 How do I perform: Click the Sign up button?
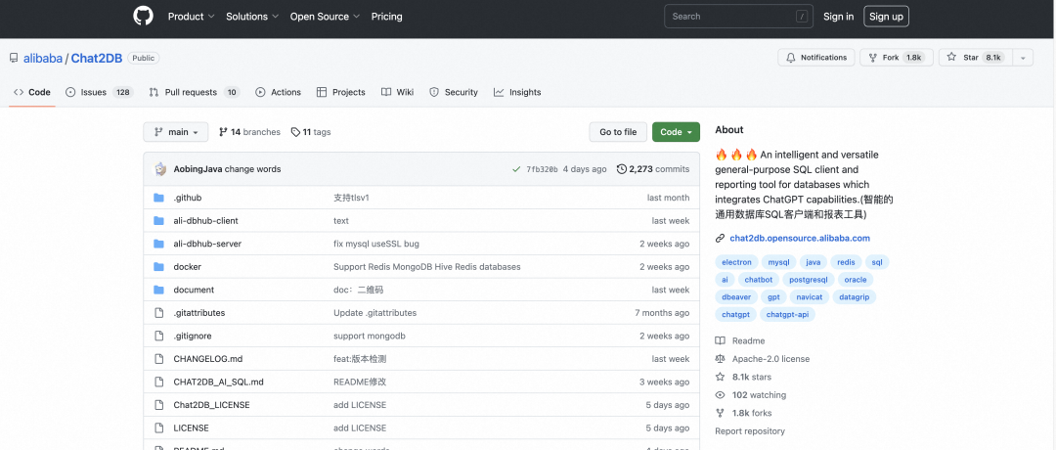886,17
